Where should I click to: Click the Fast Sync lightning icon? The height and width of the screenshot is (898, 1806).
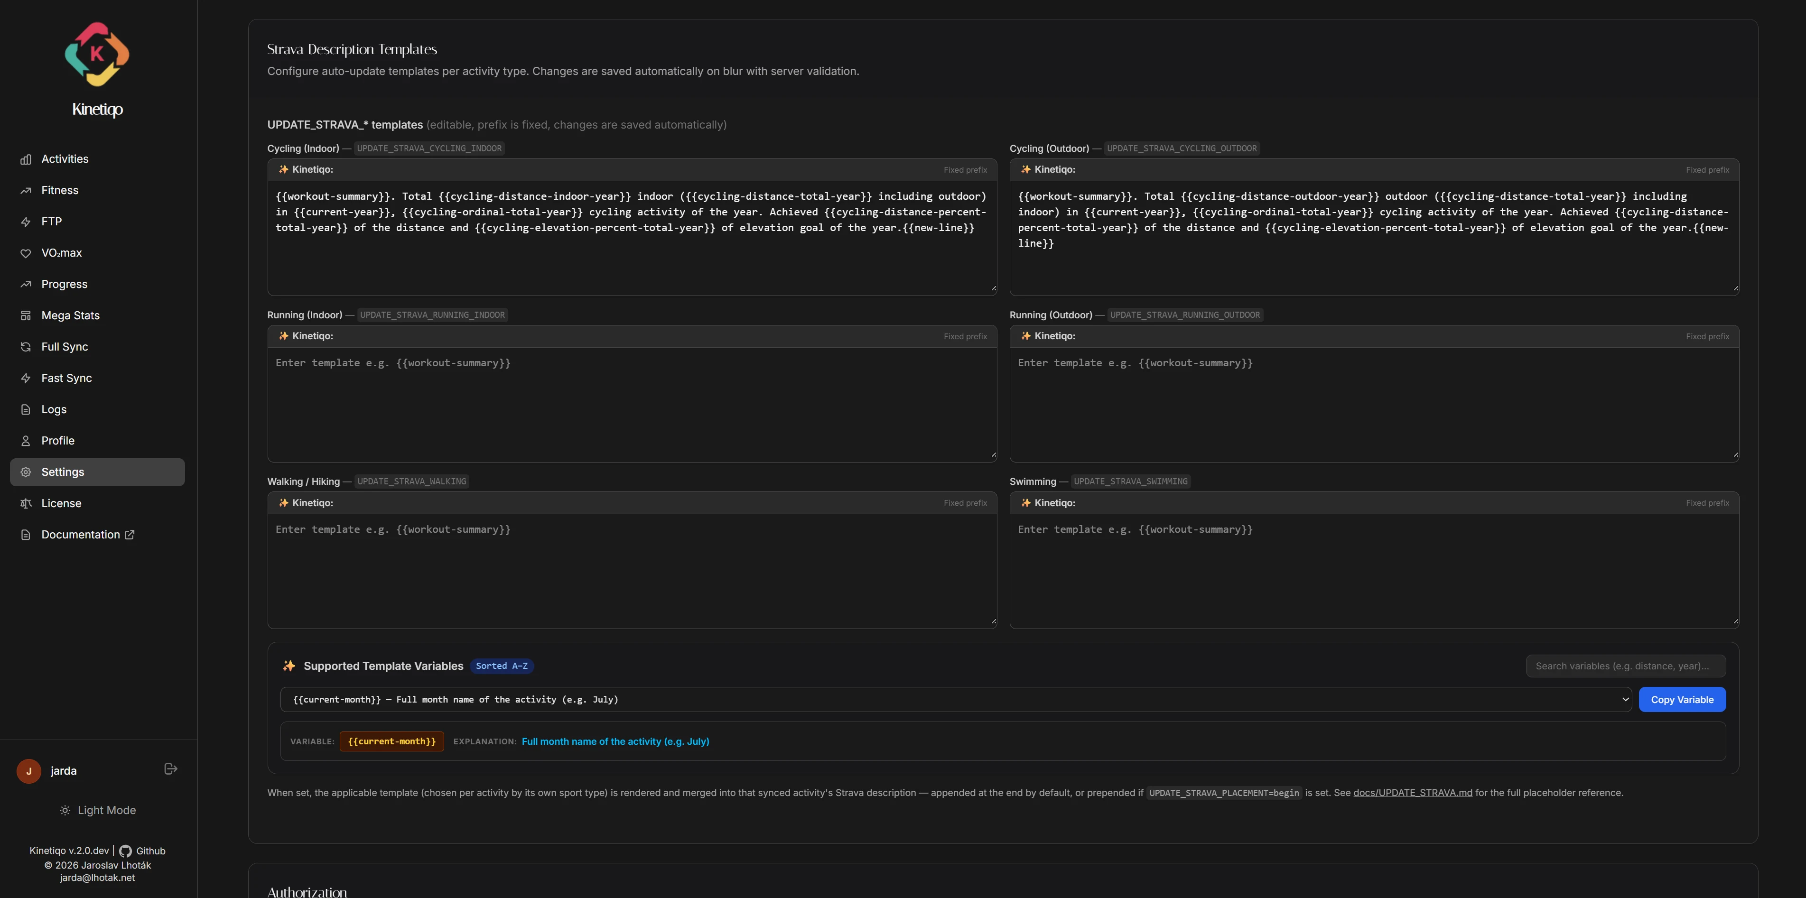(x=26, y=378)
